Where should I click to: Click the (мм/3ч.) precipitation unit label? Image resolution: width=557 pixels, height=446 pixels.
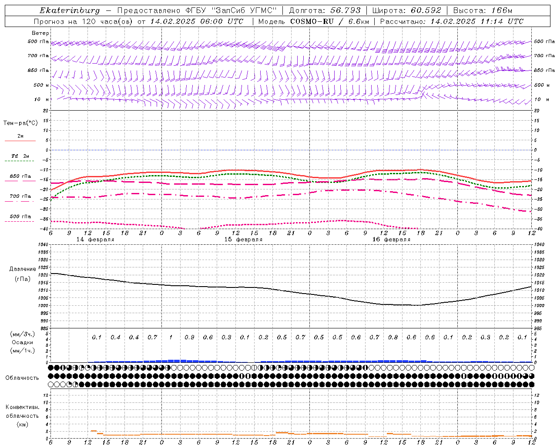[x=23, y=334]
